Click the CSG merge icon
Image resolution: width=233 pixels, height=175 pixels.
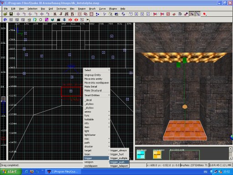86,14
